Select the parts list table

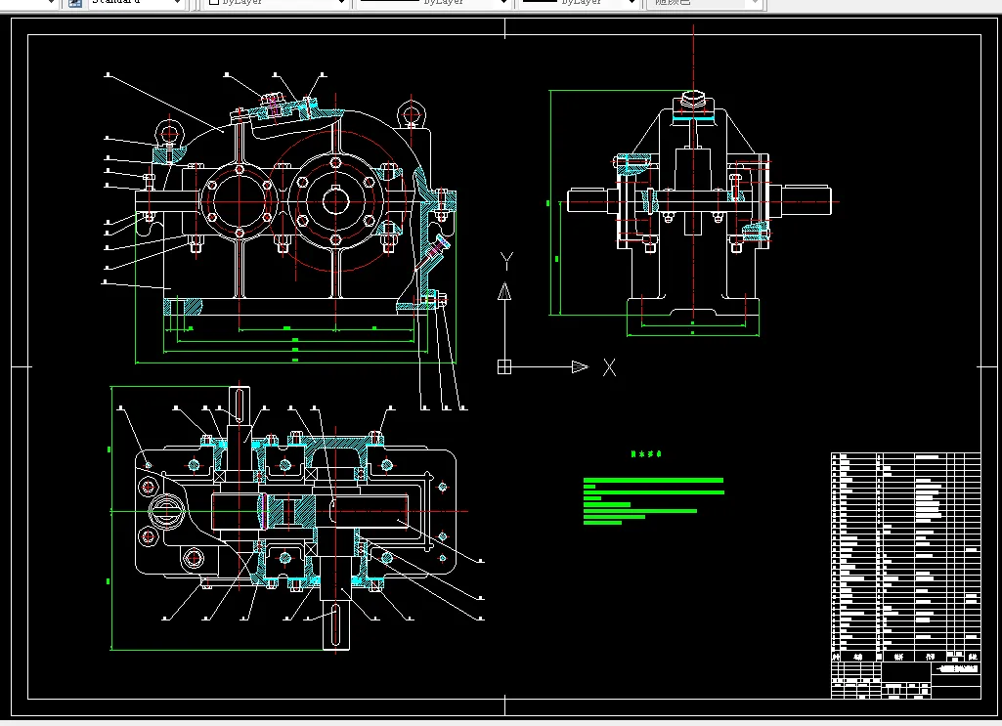[905, 557]
